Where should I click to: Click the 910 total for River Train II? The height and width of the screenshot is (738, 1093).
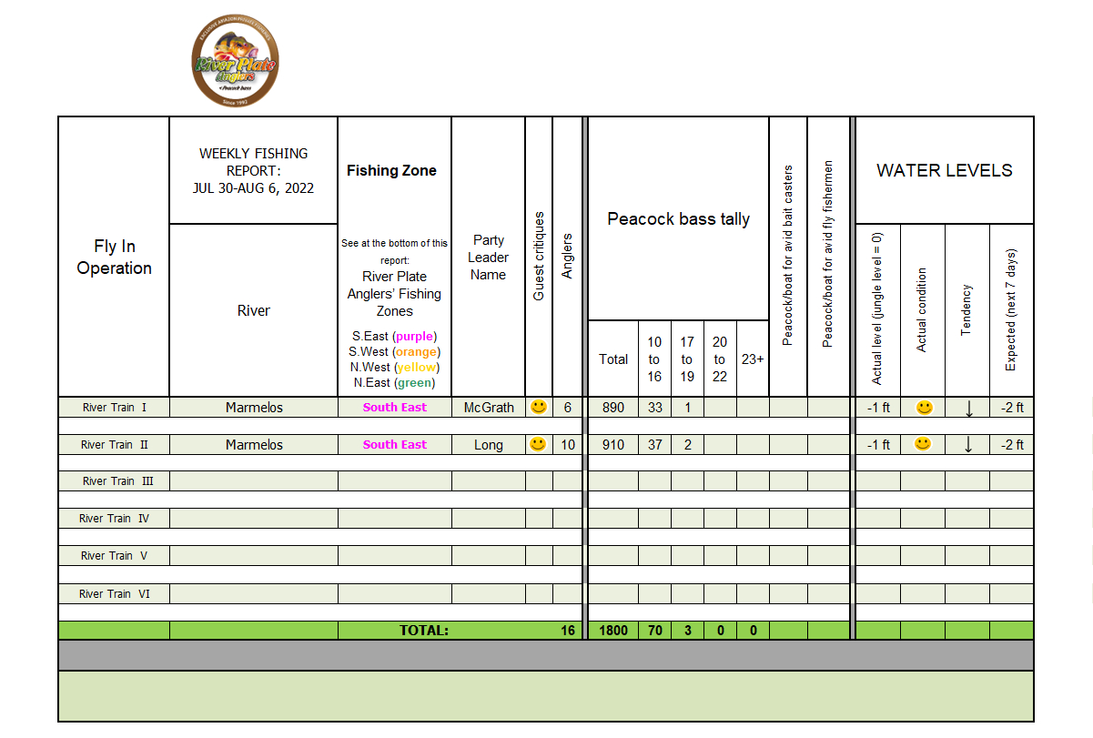613,445
